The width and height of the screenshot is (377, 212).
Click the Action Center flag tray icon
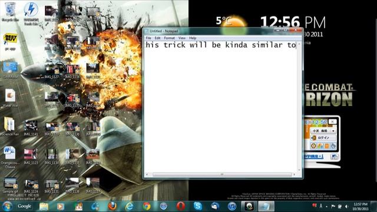click(333, 206)
